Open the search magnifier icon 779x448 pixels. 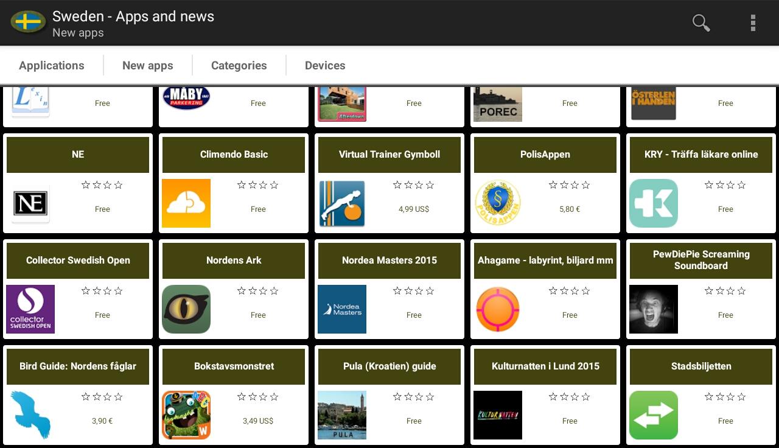701,23
